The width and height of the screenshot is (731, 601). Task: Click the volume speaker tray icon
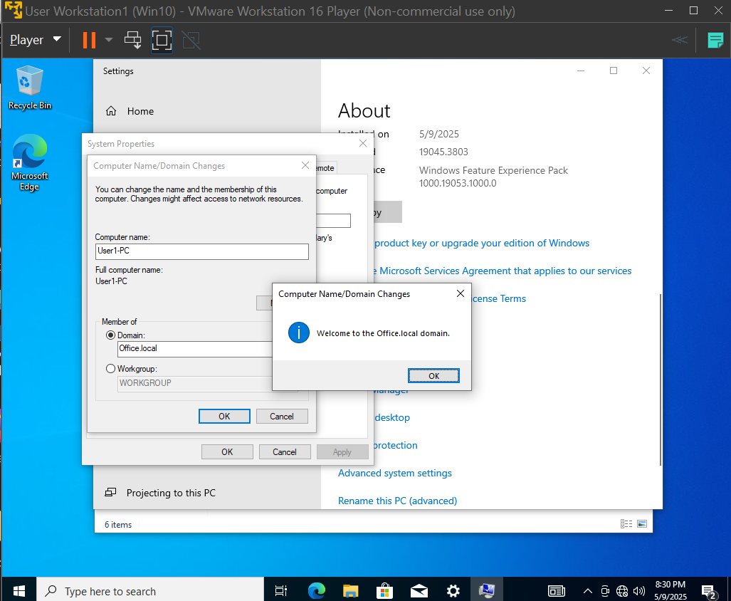coord(639,591)
